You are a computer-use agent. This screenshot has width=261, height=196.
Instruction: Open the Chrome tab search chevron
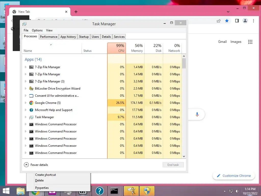228,12
